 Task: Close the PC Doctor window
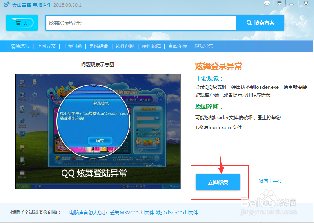pyautogui.click(x=306, y=4)
